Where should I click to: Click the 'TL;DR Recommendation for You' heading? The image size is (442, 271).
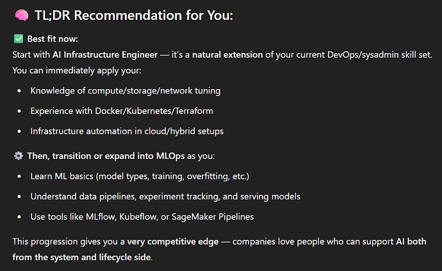point(134,15)
